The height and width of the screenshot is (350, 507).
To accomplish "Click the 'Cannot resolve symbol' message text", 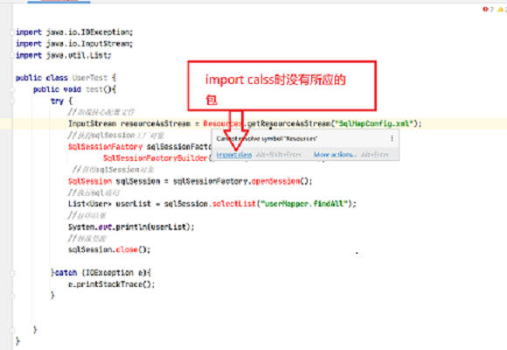I will coord(267,138).
